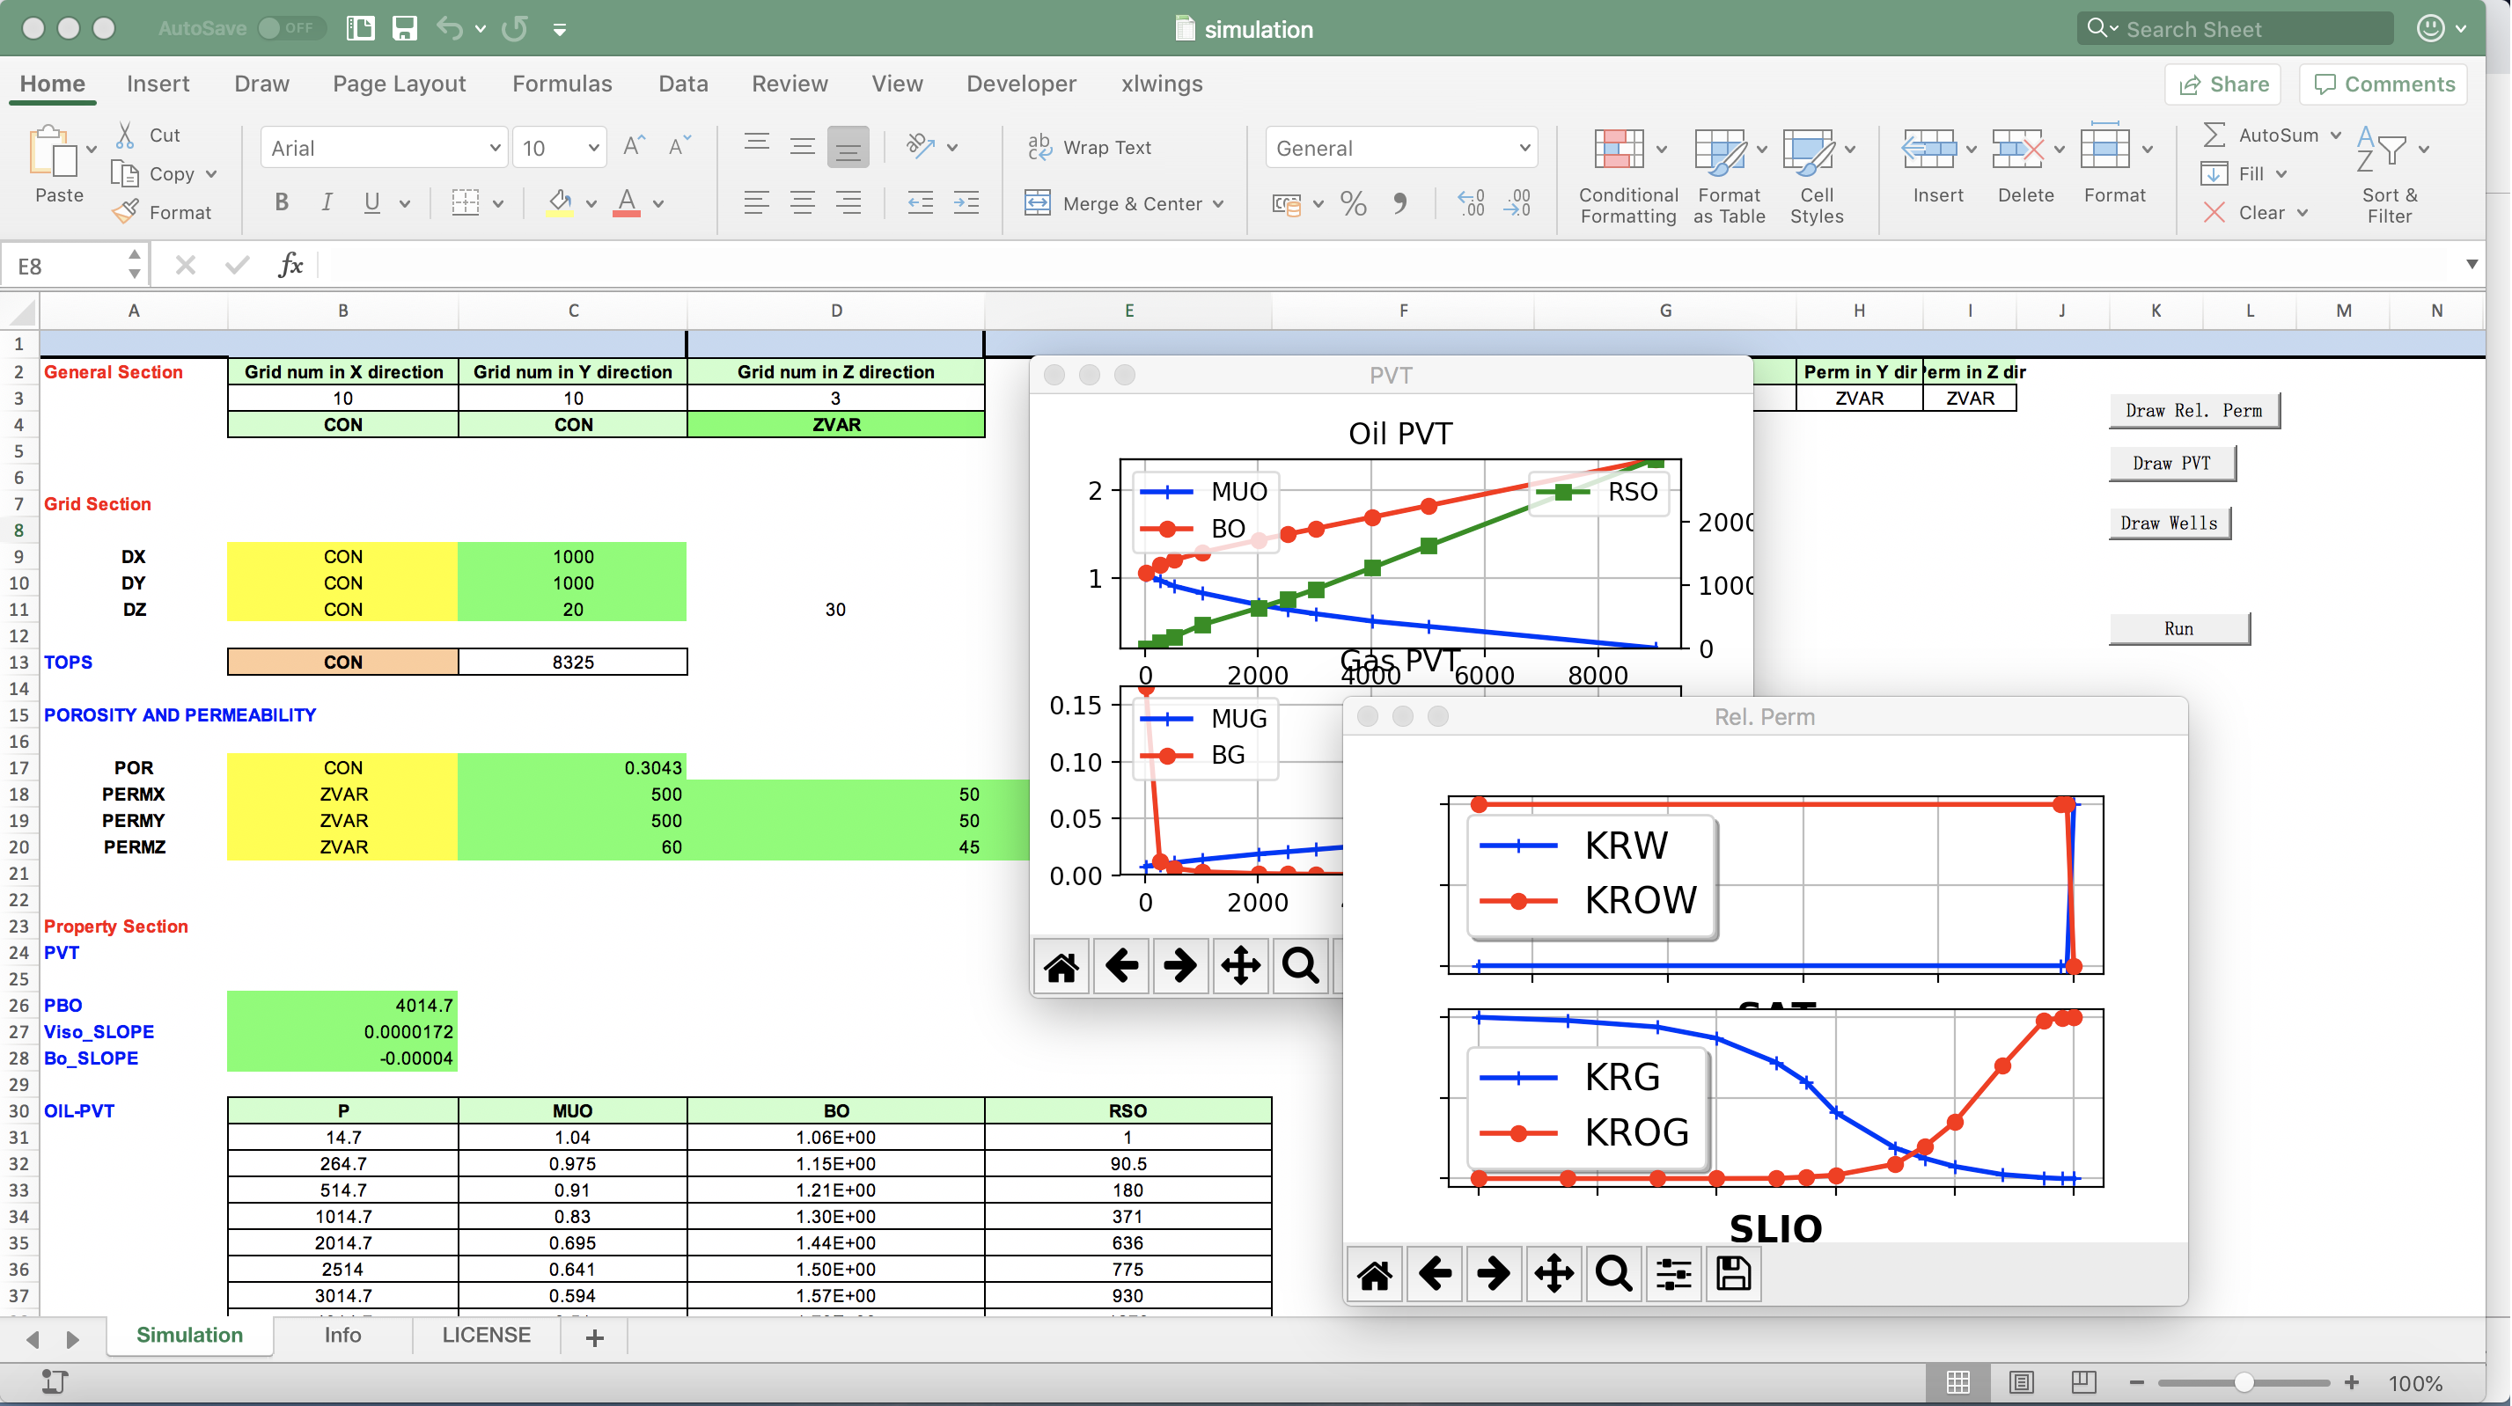Open the Arial font name dropdown

pos(495,148)
